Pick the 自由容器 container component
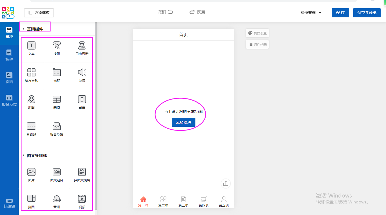Viewport: 386px width, 215px height. point(82,46)
